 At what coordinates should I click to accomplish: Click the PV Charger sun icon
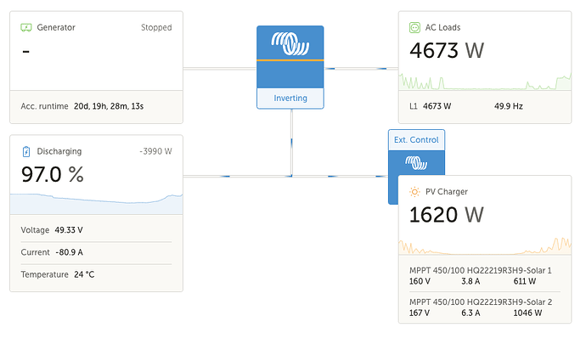pyautogui.click(x=415, y=192)
